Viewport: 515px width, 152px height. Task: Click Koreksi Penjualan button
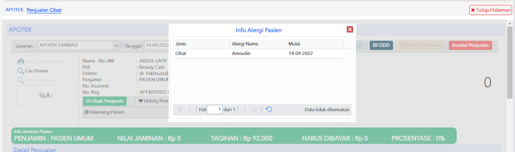click(470, 45)
